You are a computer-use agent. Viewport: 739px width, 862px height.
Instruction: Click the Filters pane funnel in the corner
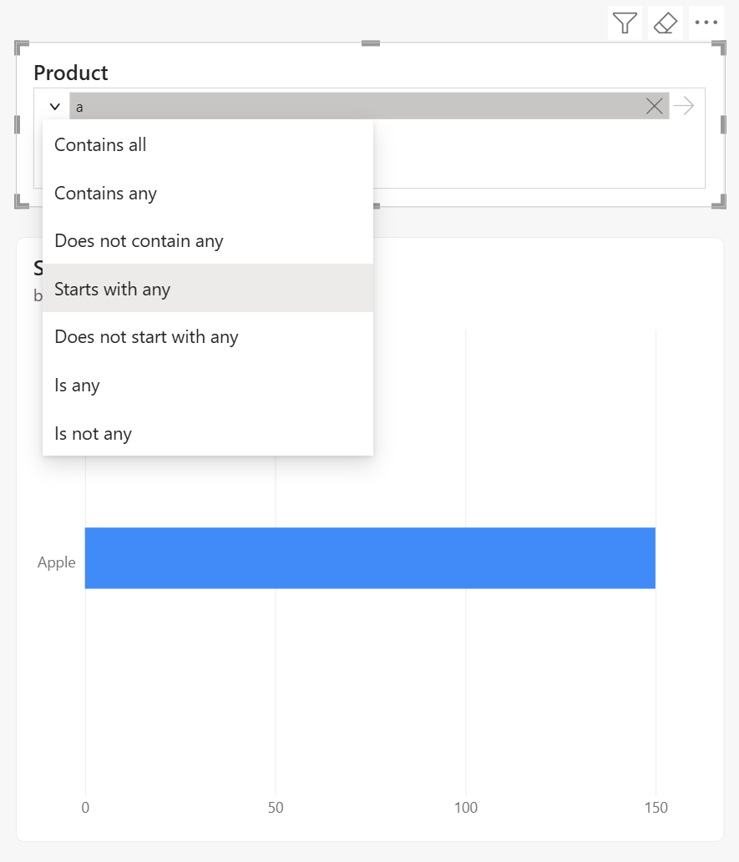(x=624, y=23)
